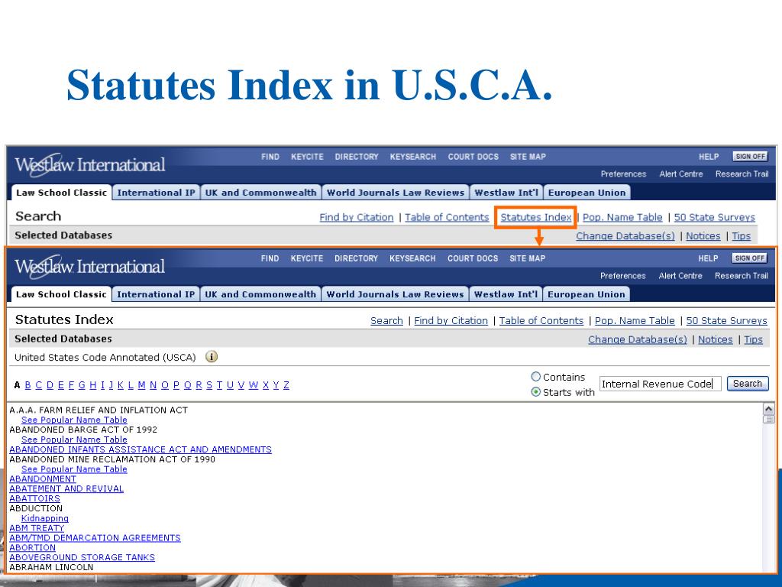
Task: Open SITE MAP in lower window menu
Action: [x=527, y=258]
